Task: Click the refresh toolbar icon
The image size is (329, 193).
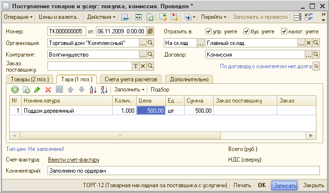Action: click(138, 17)
